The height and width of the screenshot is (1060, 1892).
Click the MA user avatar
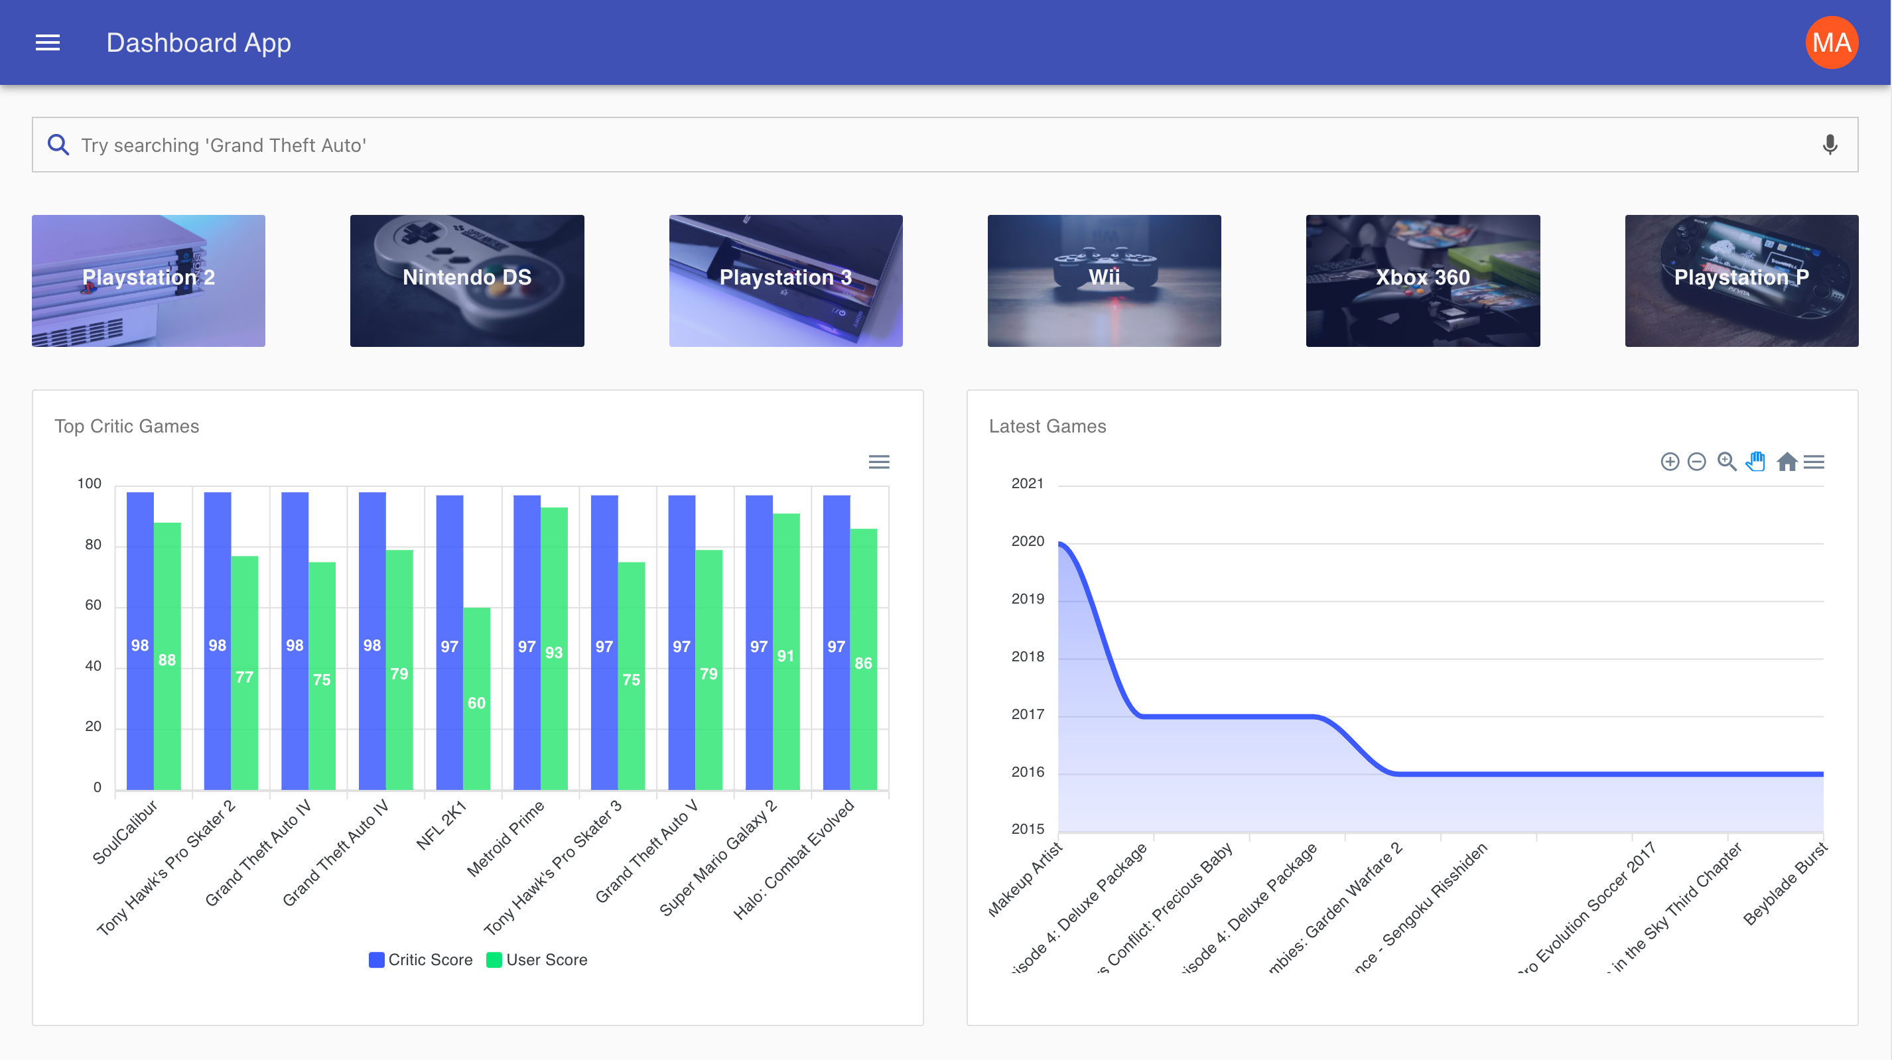point(1831,42)
